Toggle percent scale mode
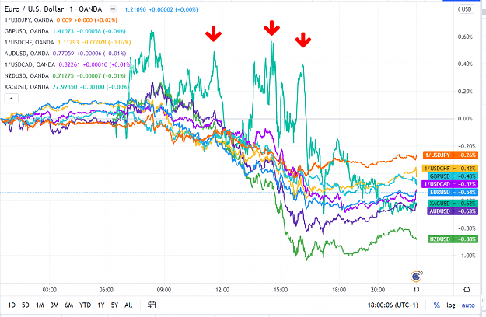This screenshot has height=317, width=486. tap(437, 305)
